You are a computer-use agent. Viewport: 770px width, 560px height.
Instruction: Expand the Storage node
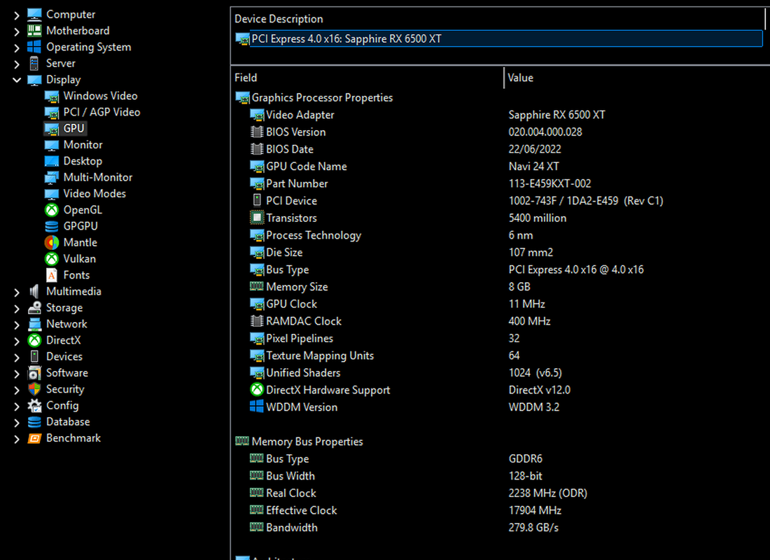17,309
